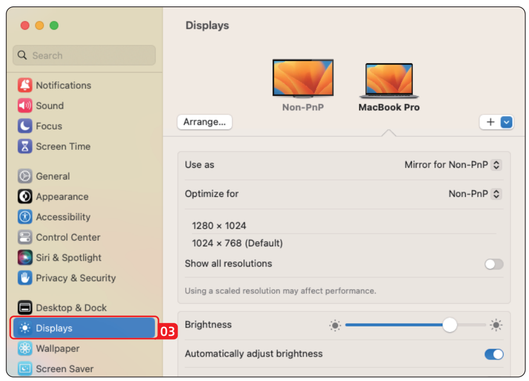Image resolution: width=529 pixels, height=381 pixels.
Task: Click the Appearance icon in sidebar
Action: [25, 196]
